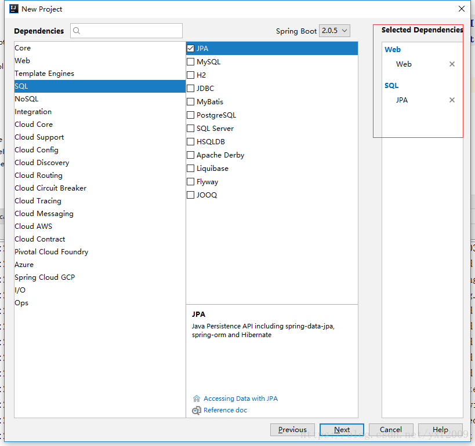Enable the MySQL dependency checkbox
The height and width of the screenshot is (446, 475).
[191, 62]
